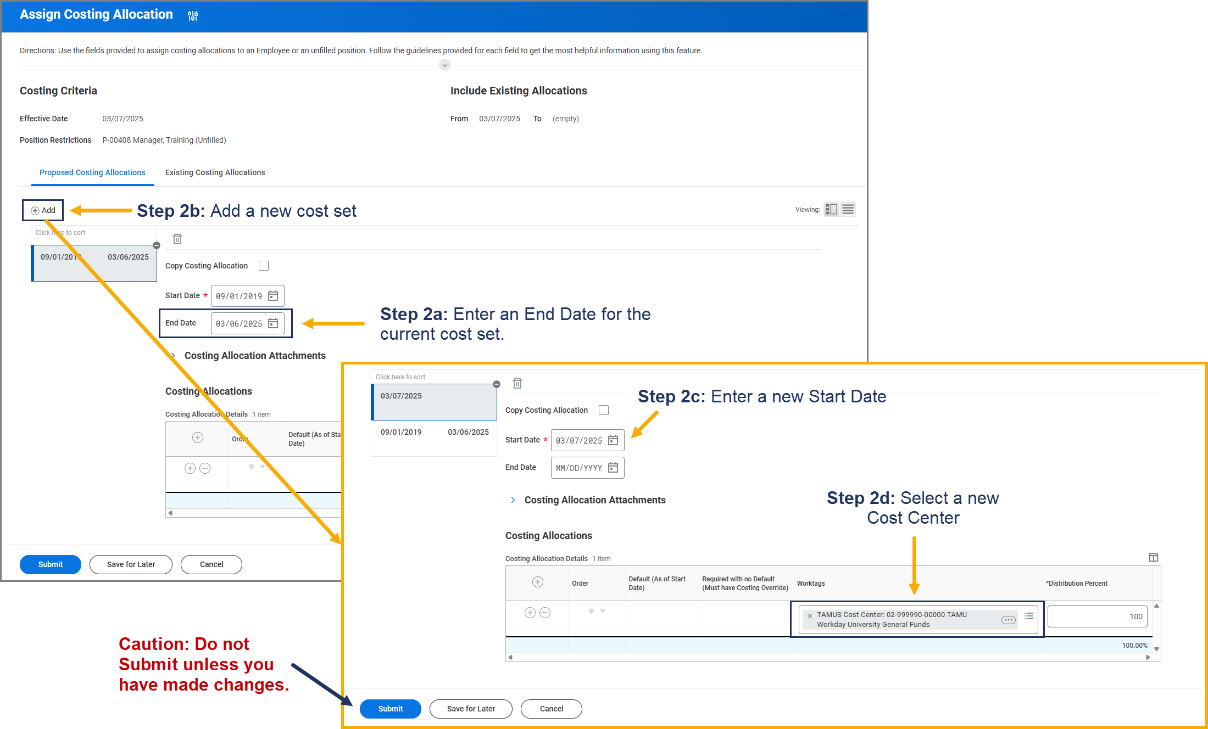The width and height of the screenshot is (1208, 729).
Task: Expand the Costing Allocation Attachments section in the lower panel
Action: tap(513, 500)
